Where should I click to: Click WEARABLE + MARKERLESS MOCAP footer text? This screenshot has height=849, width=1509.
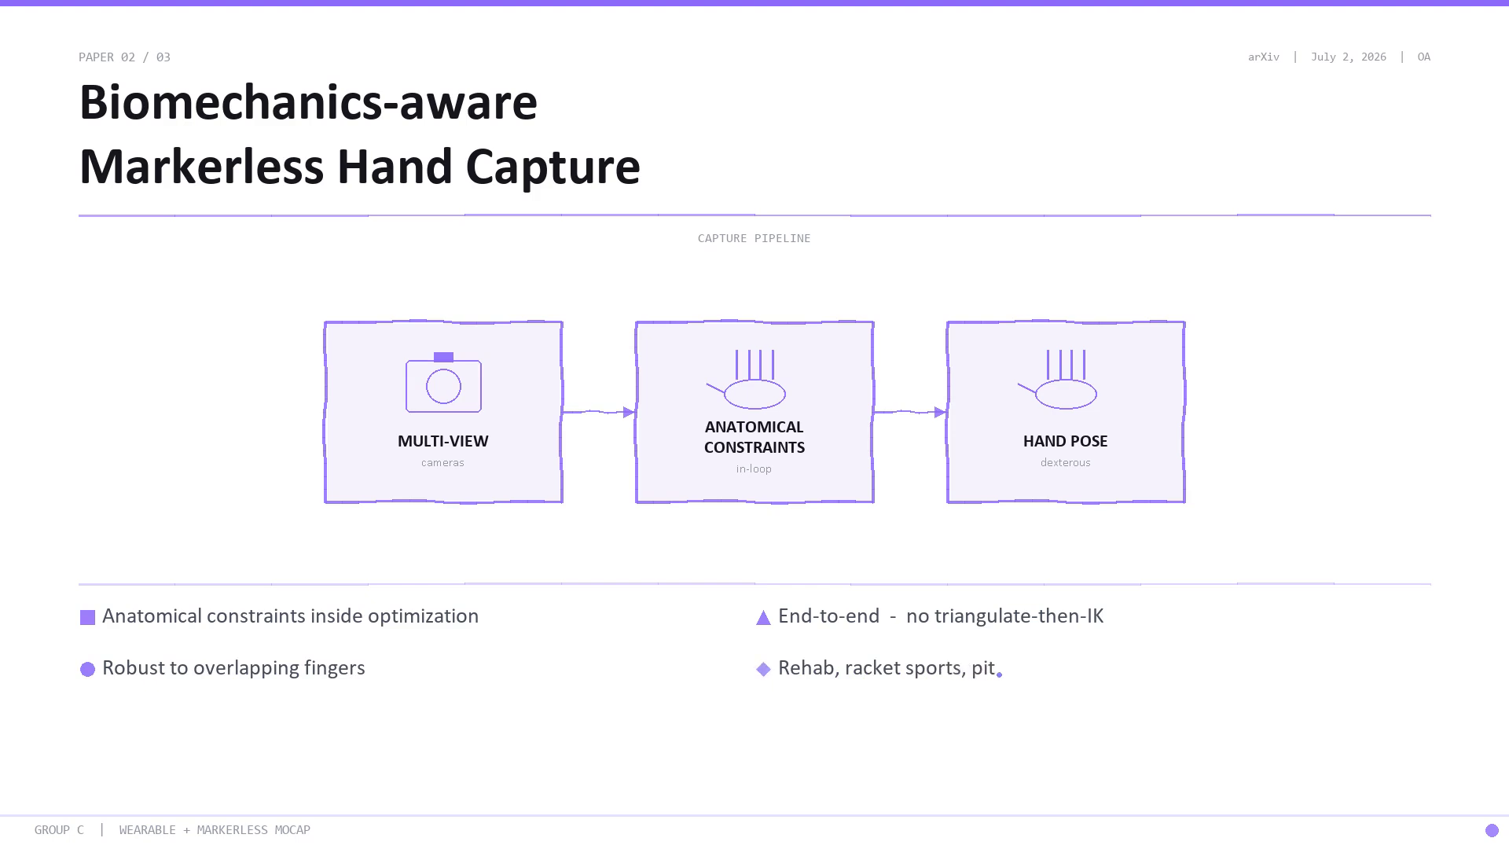point(215,830)
